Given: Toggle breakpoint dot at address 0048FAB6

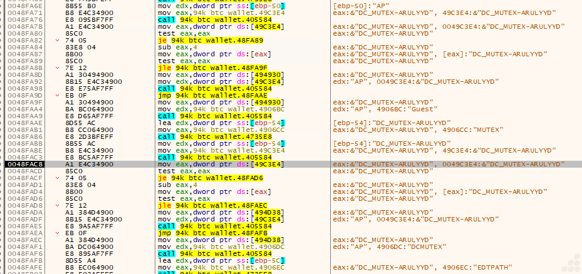Looking at the screenshot, I should pos(3,136).
